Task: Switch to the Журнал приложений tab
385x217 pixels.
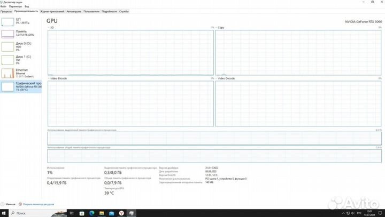Action: pos(52,12)
